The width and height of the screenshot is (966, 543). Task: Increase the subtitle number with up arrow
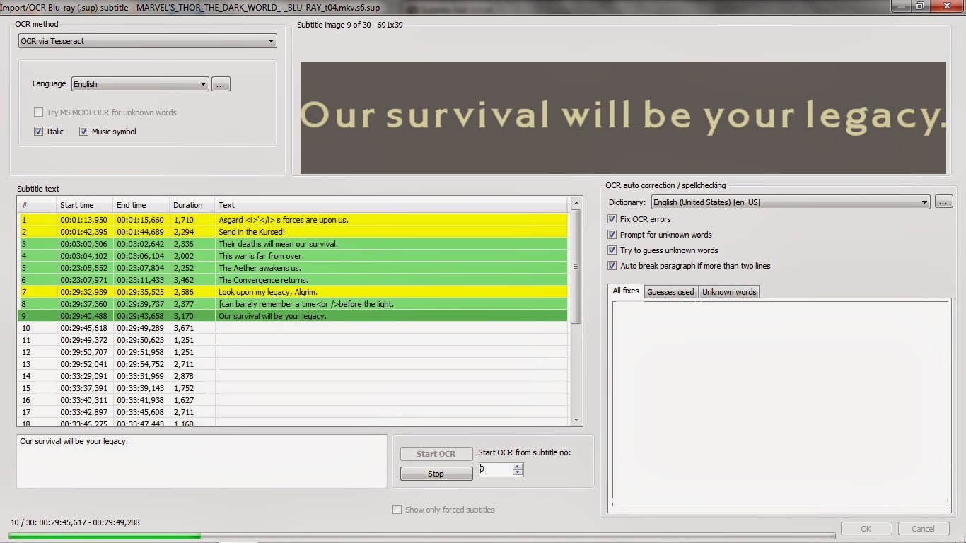518,466
